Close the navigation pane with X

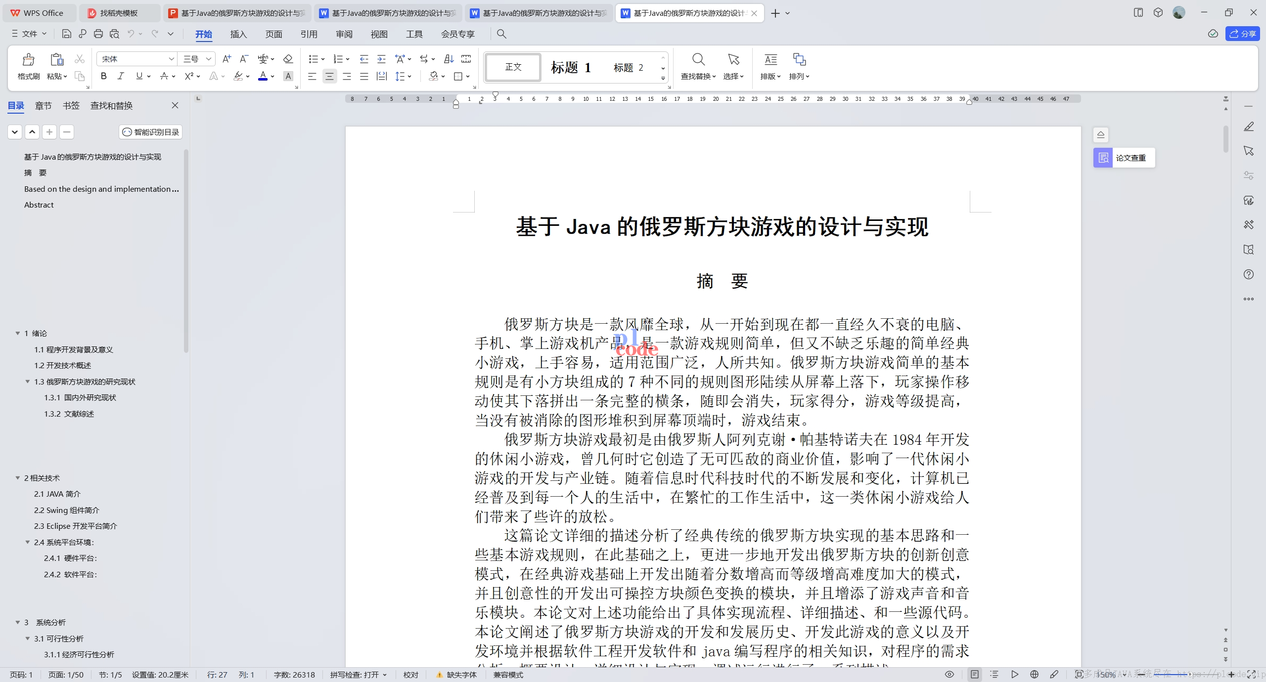[175, 105]
